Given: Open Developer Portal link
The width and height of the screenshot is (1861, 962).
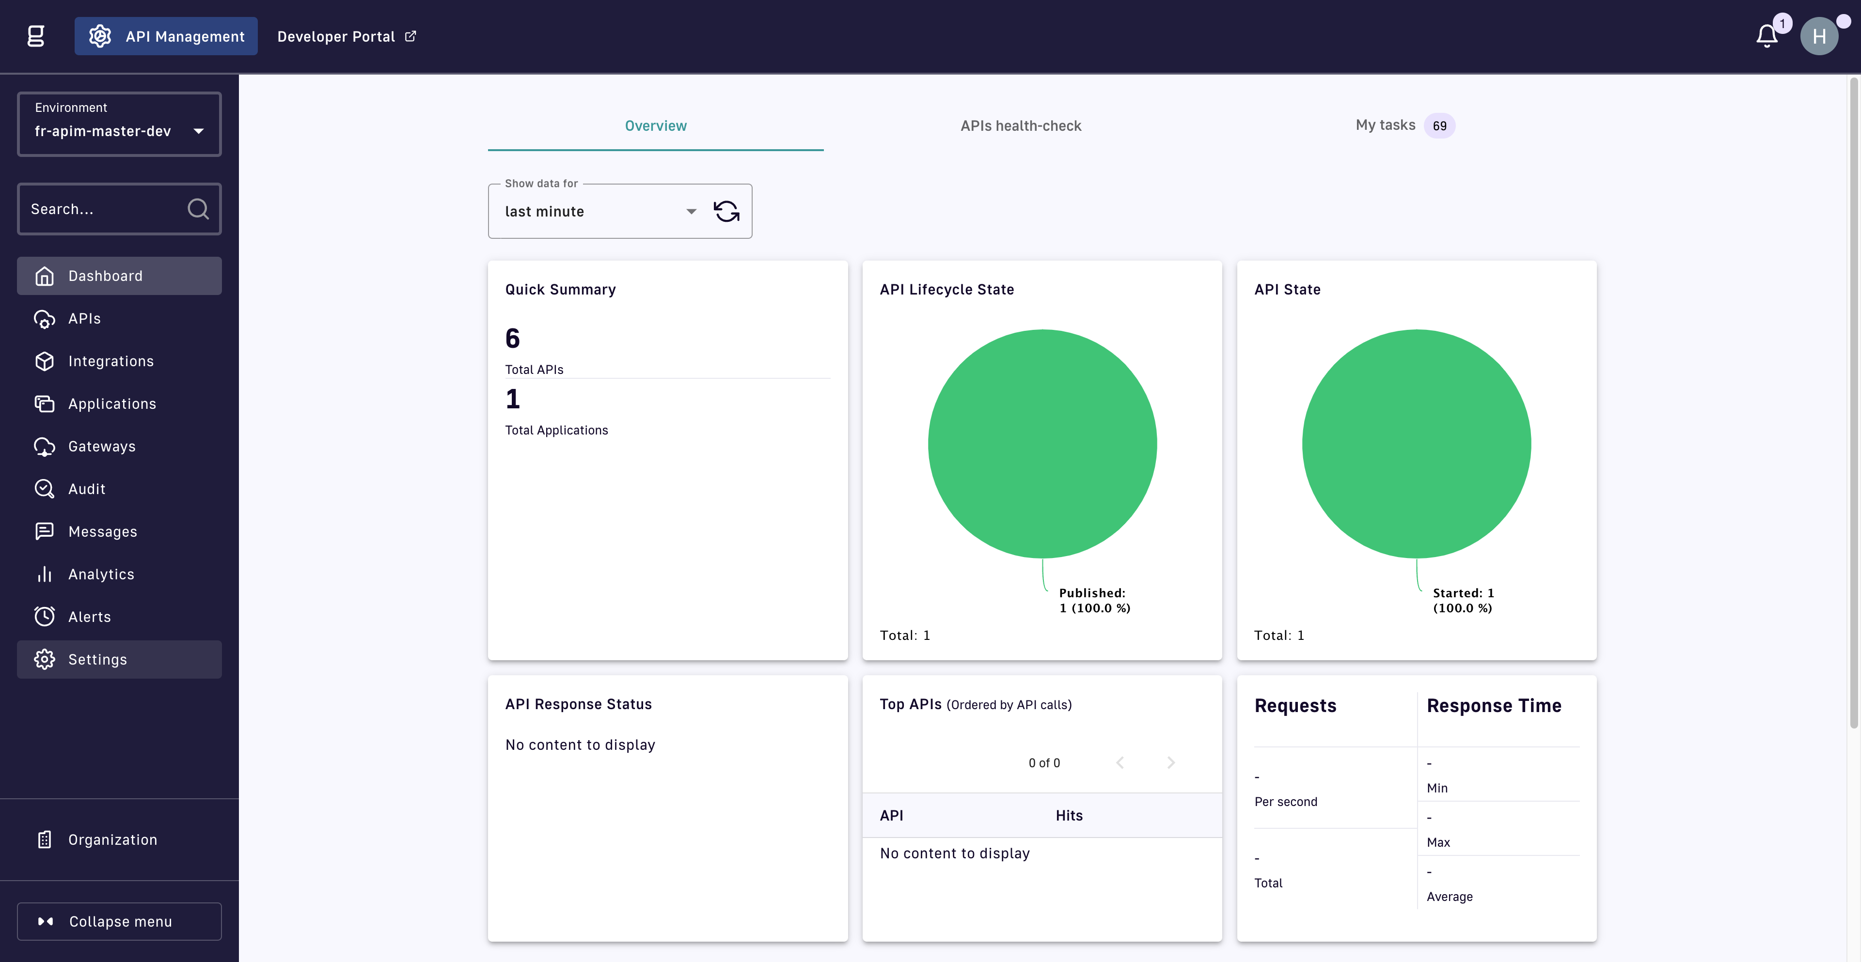Looking at the screenshot, I should pyautogui.click(x=347, y=36).
